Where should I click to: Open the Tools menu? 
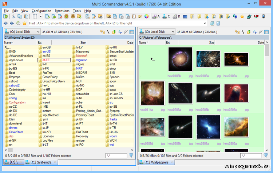tap(77, 11)
